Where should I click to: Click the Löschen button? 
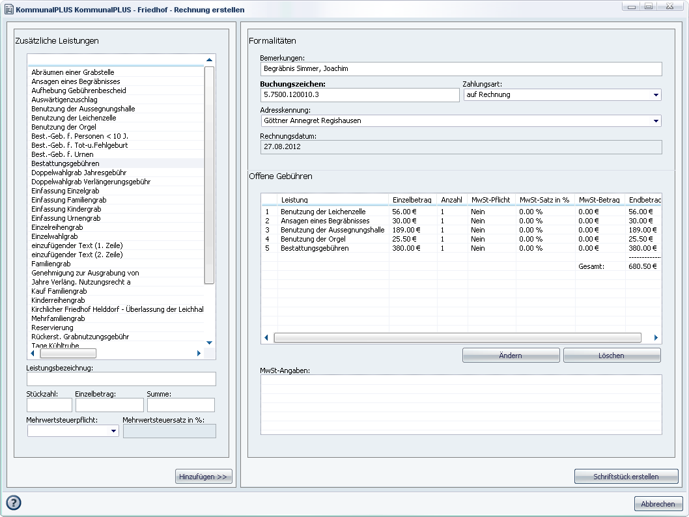point(612,356)
